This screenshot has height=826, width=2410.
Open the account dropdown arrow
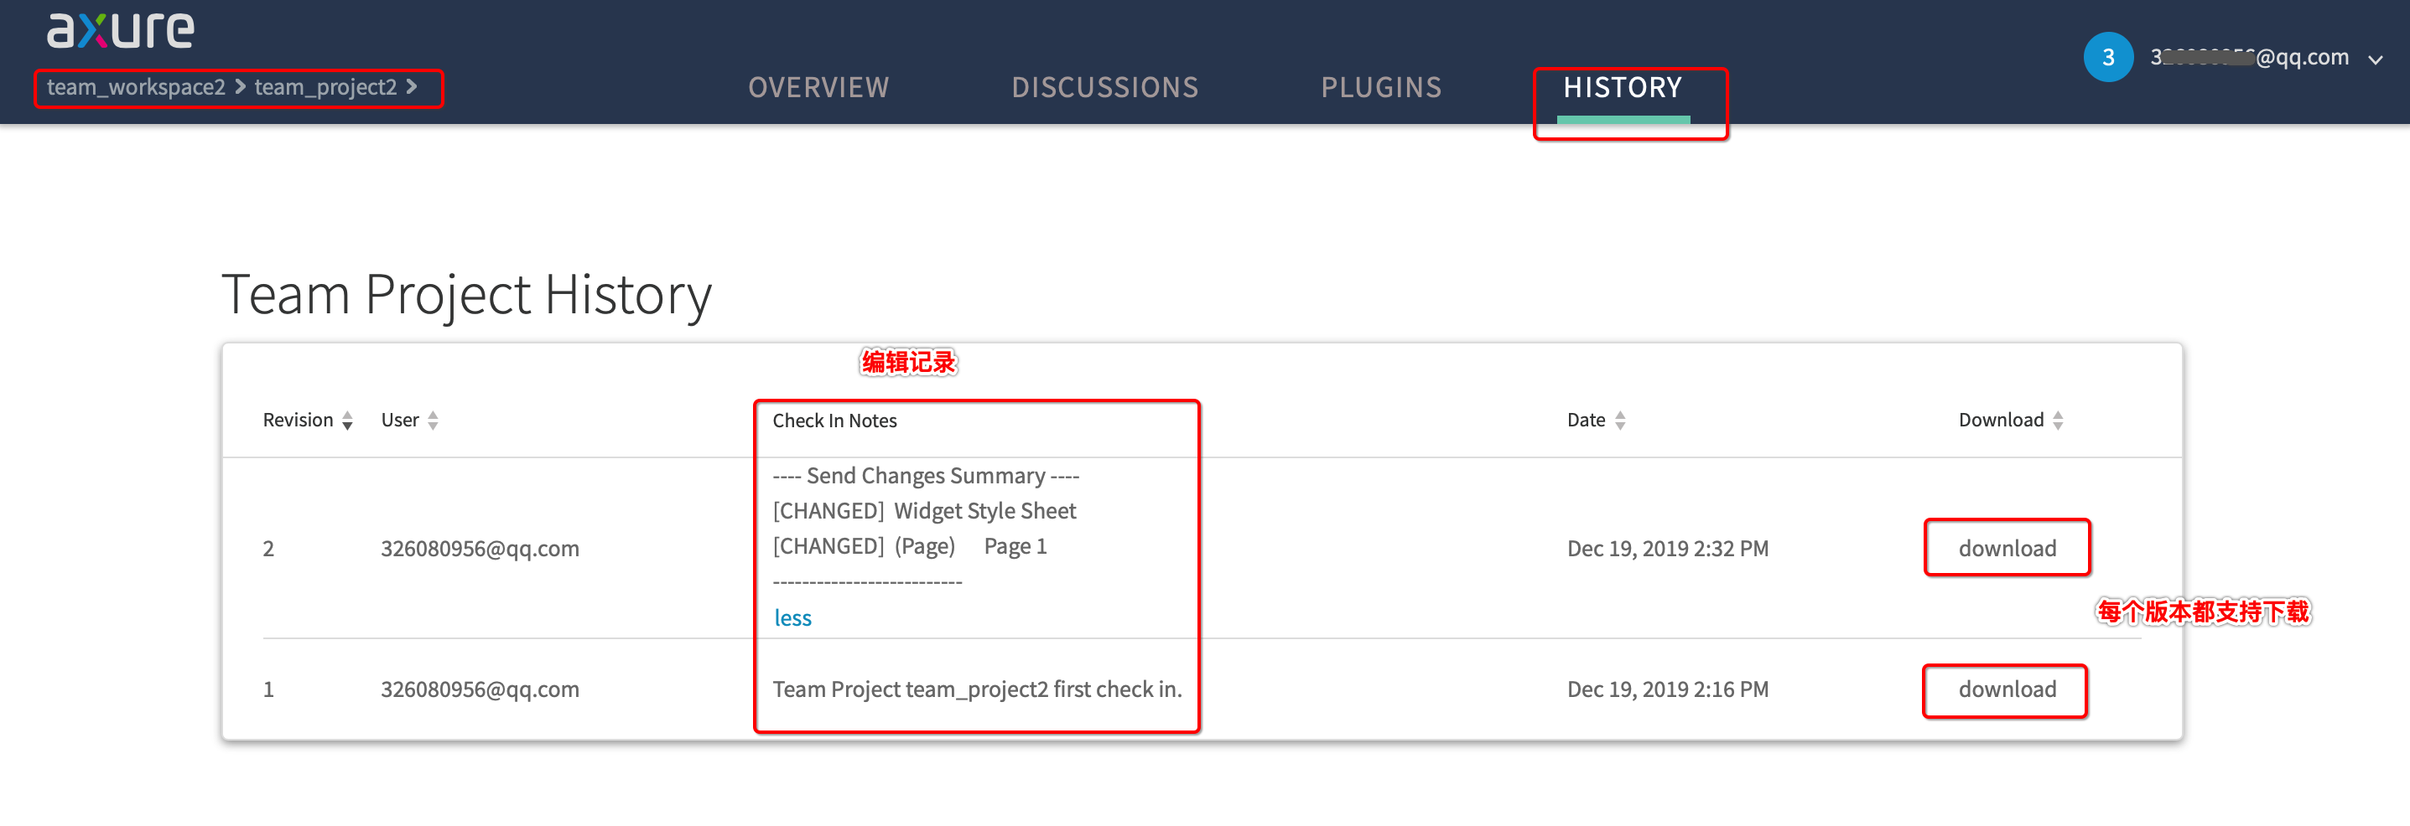(x=2376, y=59)
